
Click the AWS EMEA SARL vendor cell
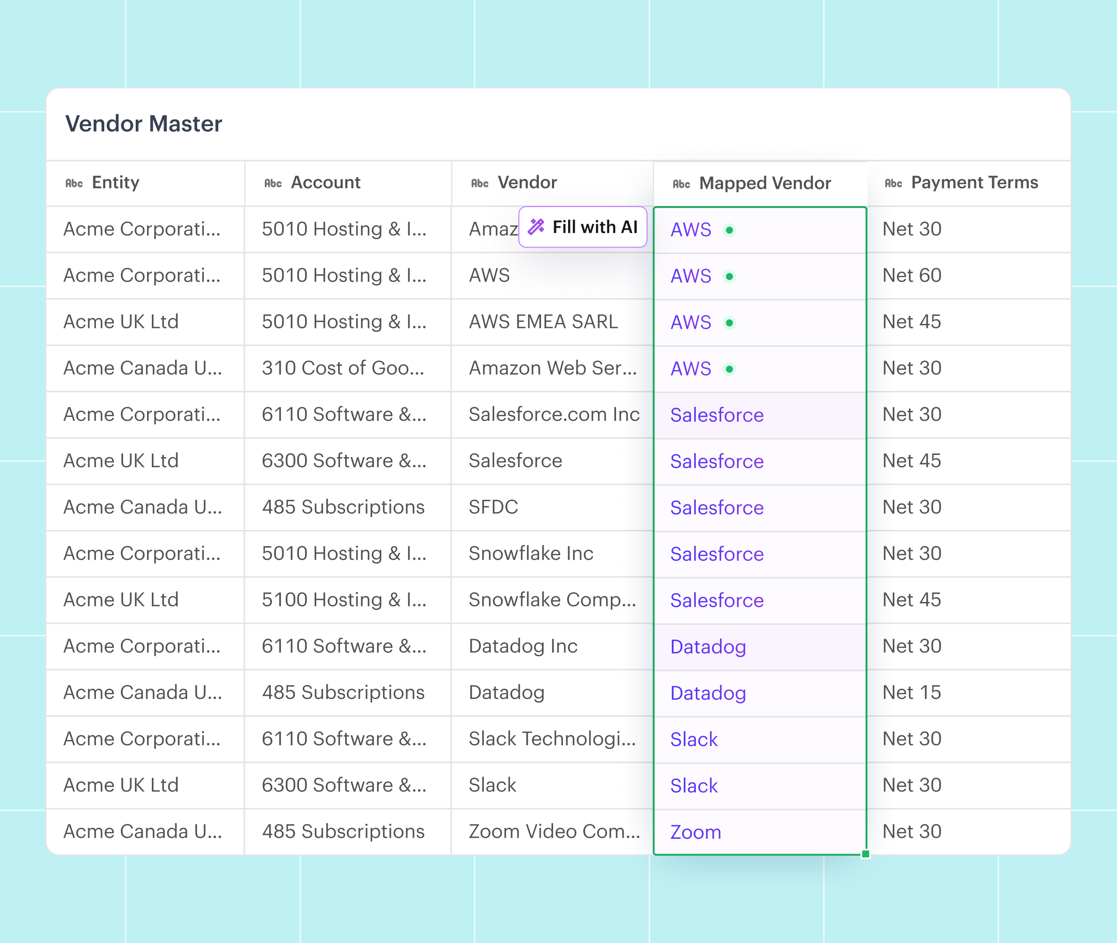[552, 322]
